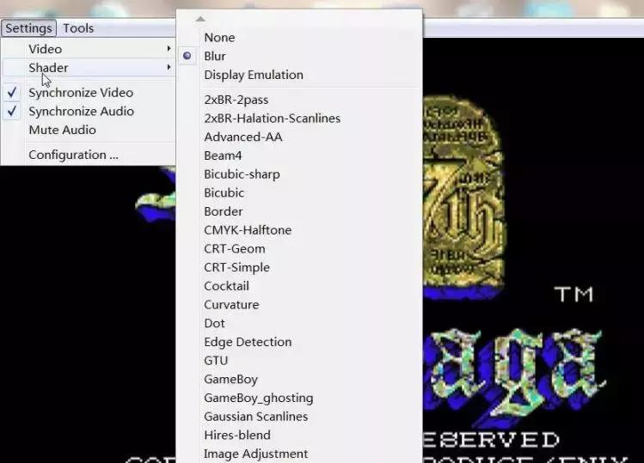Select None shader option
The width and height of the screenshot is (644, 463).
pos(219,38)
